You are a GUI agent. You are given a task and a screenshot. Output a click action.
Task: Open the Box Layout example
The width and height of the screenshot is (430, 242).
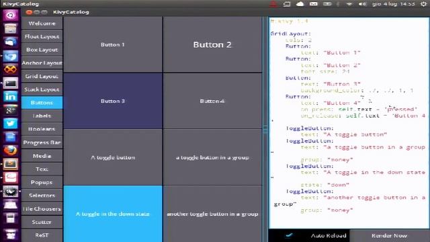pyautogui.click(x=42, y=50)
